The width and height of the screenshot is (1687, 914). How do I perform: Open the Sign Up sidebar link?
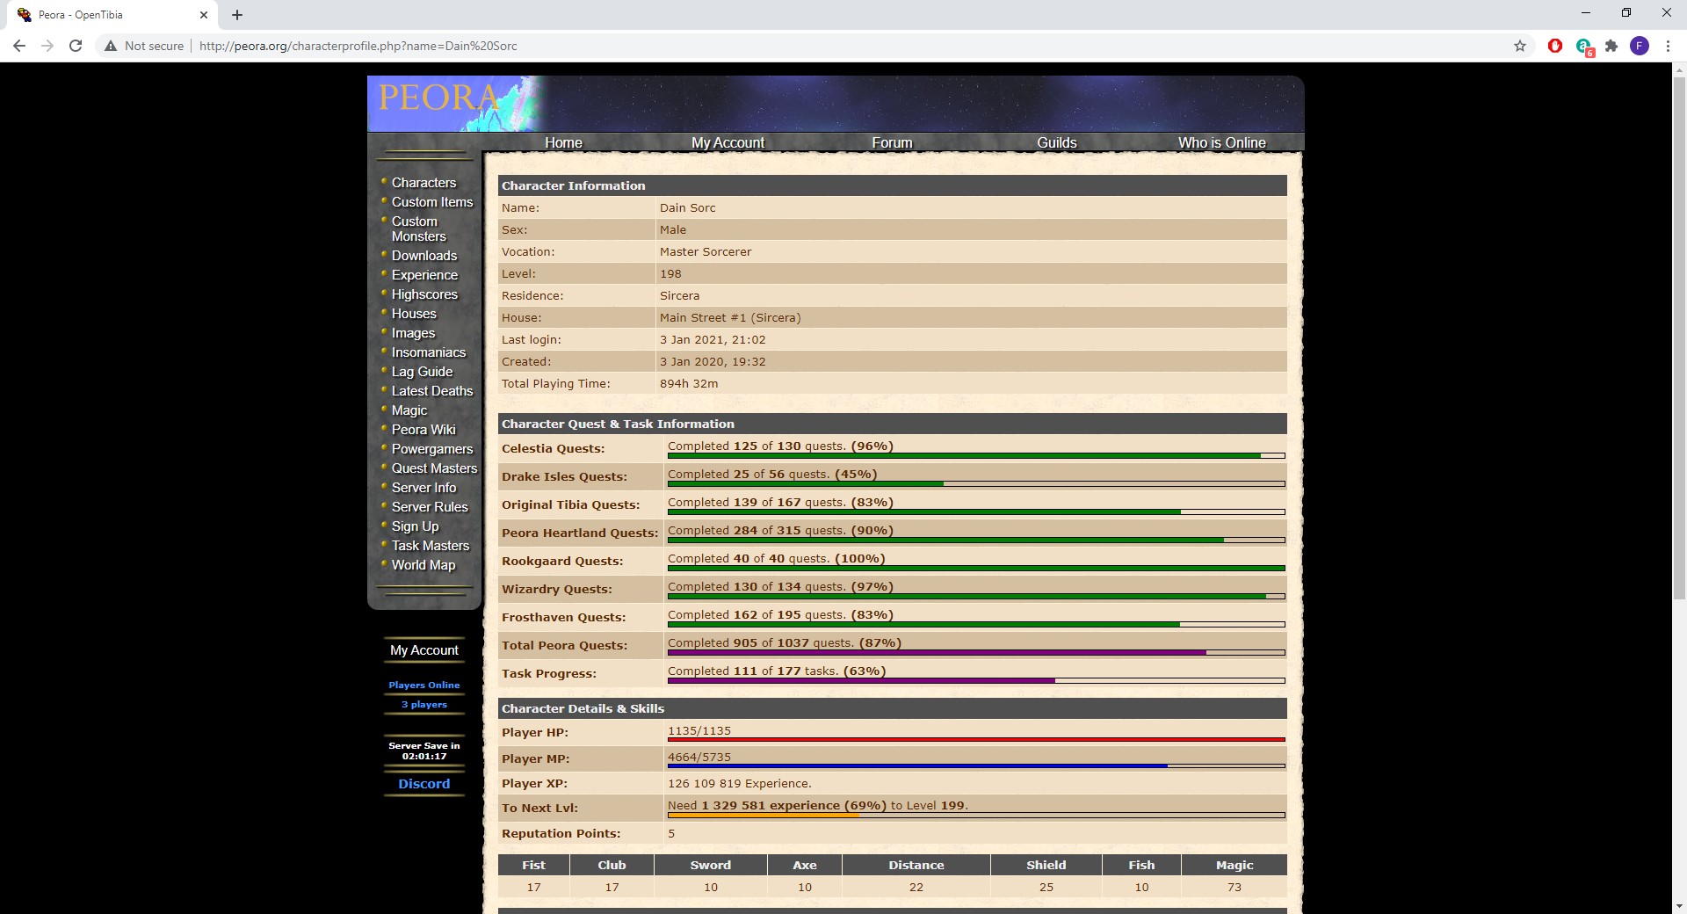pos(415,526)
